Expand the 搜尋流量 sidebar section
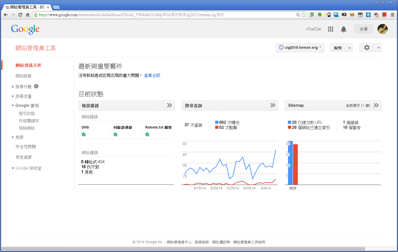This screenshot has height=252, width=398. pyautogui.click(x=13, y=96)
